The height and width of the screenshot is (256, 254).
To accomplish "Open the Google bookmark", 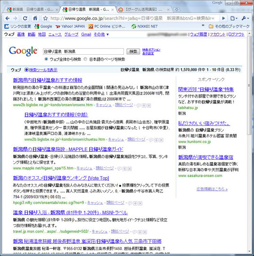I will 43,26.
